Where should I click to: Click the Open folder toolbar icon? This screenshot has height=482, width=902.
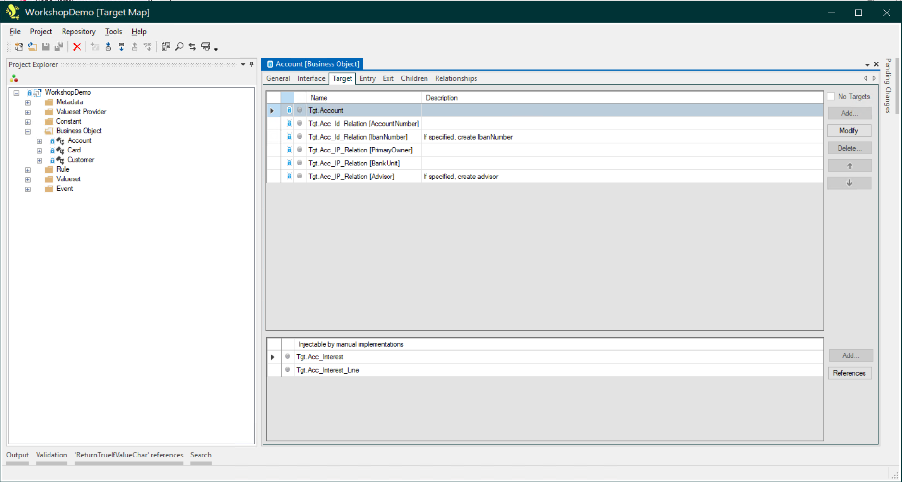coord(32,47)
